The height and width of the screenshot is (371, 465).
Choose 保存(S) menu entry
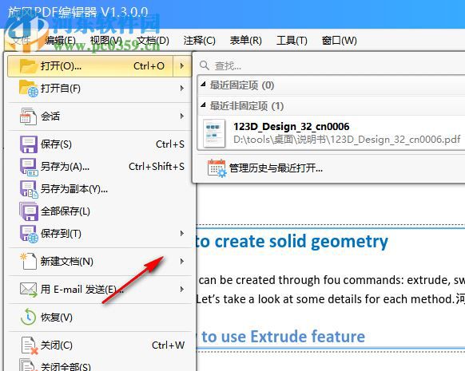click(x=99, y=144)
